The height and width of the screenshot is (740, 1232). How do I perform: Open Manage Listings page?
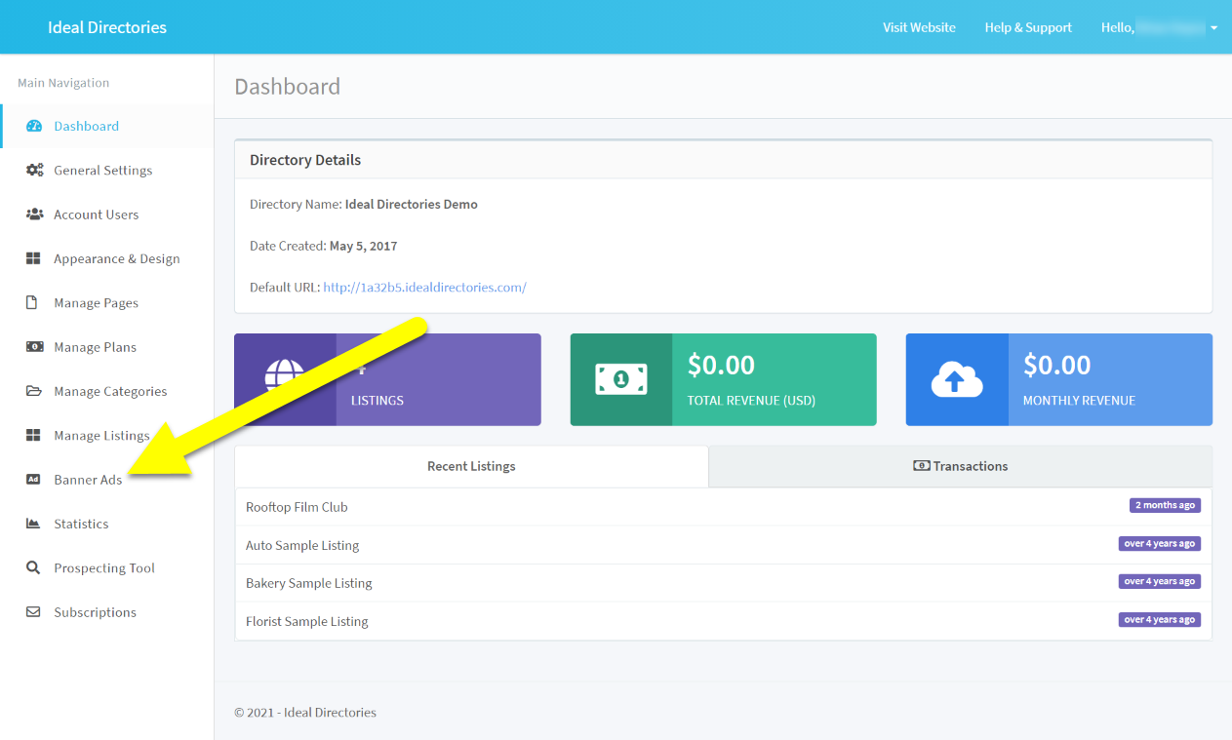coord(107,435)
